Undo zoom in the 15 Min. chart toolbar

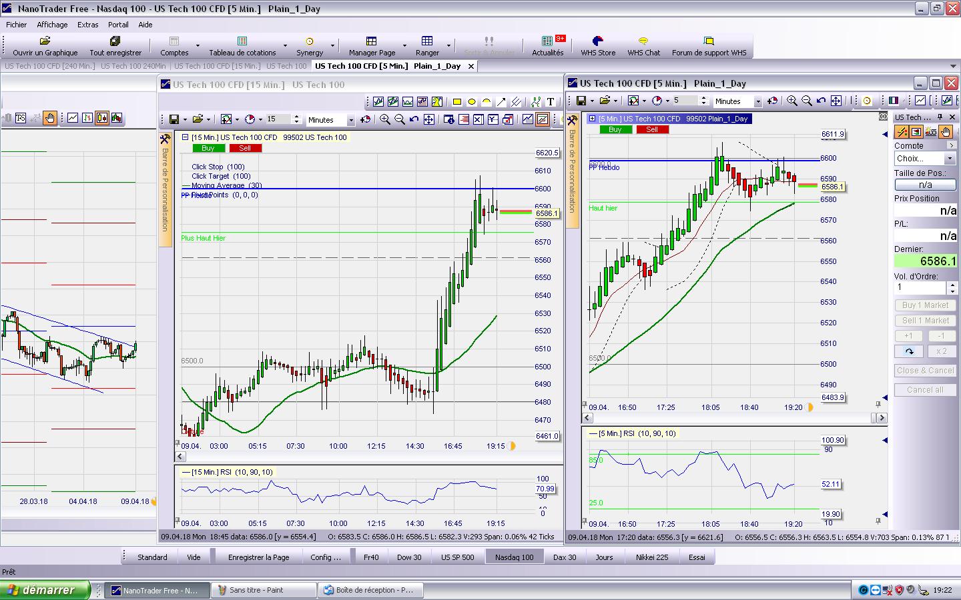[414, 119]
